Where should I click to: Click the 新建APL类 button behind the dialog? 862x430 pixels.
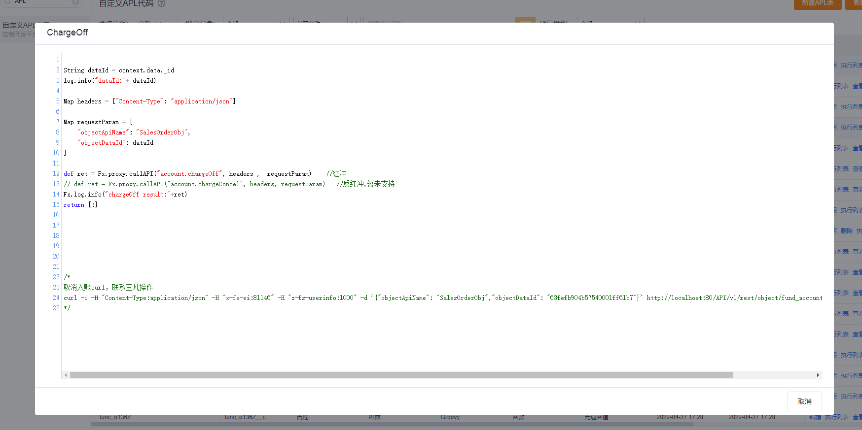tap(818, 4)
